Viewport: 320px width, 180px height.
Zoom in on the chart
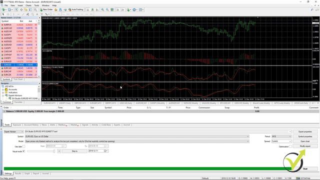pos(102,9)
